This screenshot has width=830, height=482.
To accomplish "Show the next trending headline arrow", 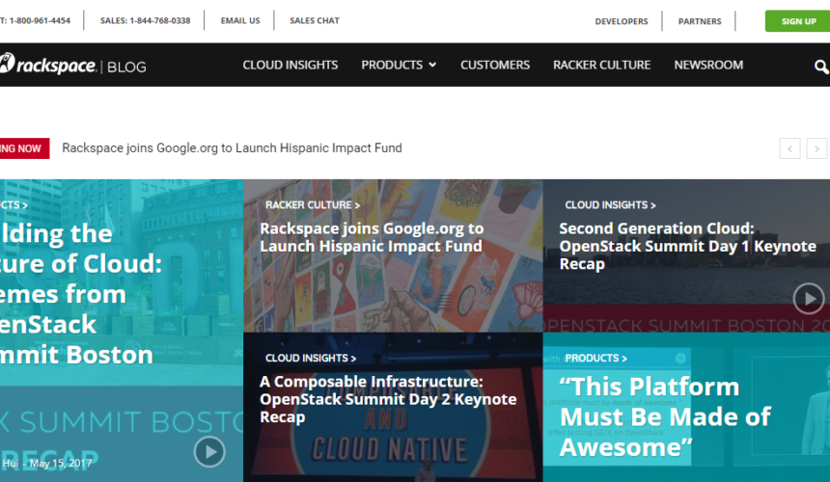I will [x=816, y=148].
